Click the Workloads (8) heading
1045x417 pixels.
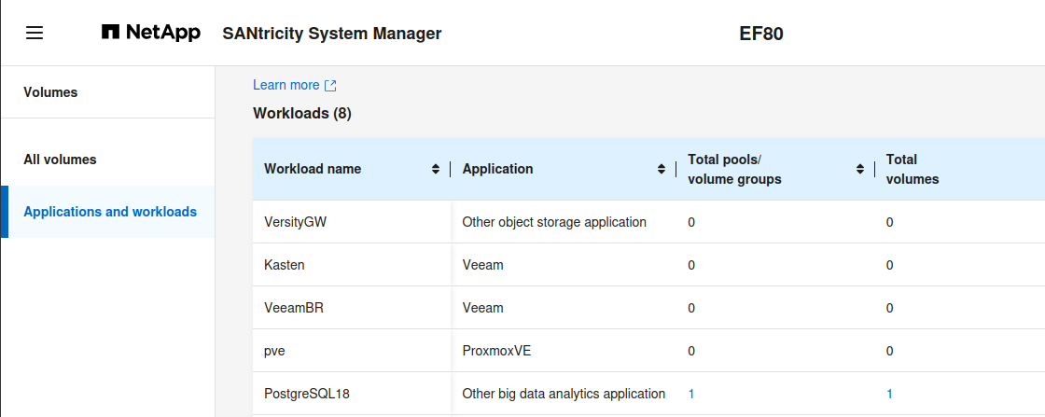coord(302,114)
